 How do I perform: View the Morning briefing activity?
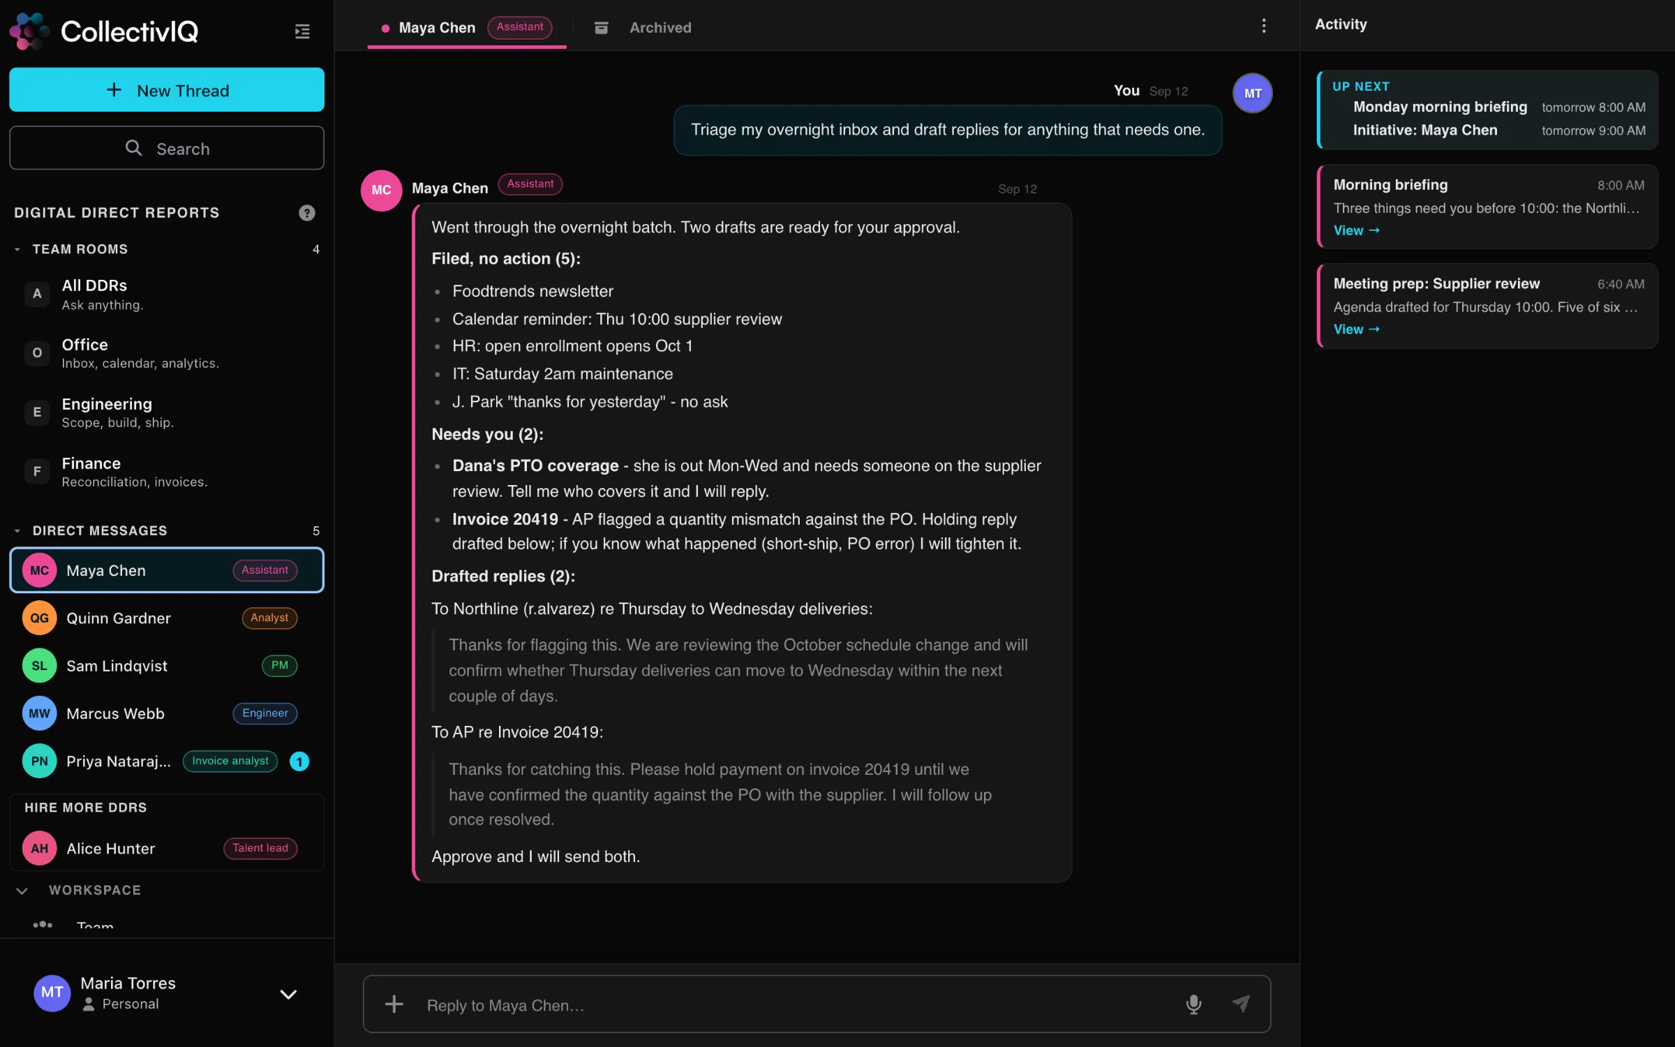coord(1357,230)
